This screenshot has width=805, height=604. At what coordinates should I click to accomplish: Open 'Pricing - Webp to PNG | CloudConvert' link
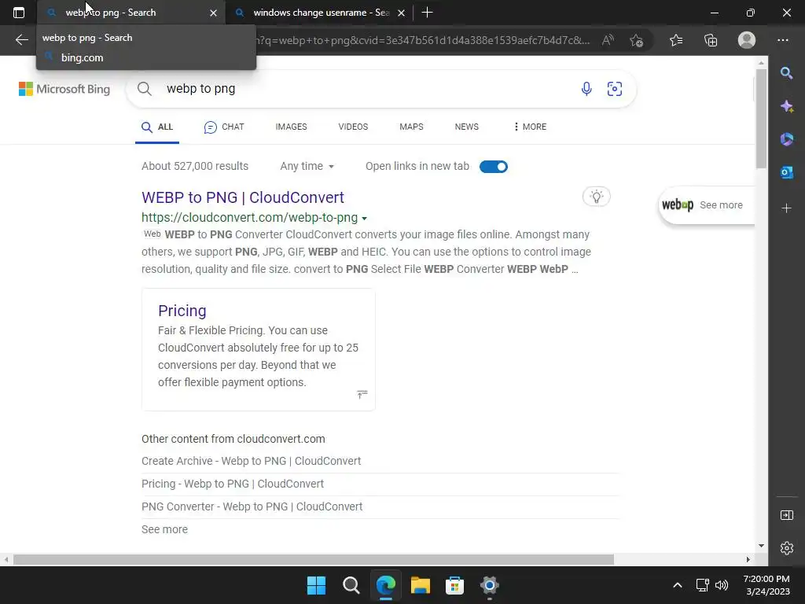pyautogui.click(x=233, y=484)
